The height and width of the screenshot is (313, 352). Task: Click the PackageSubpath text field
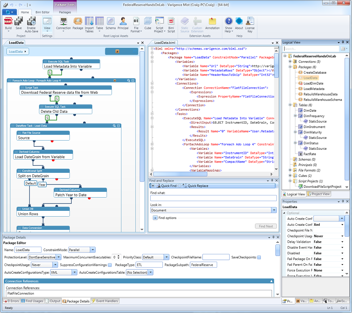tap(203, 265)
